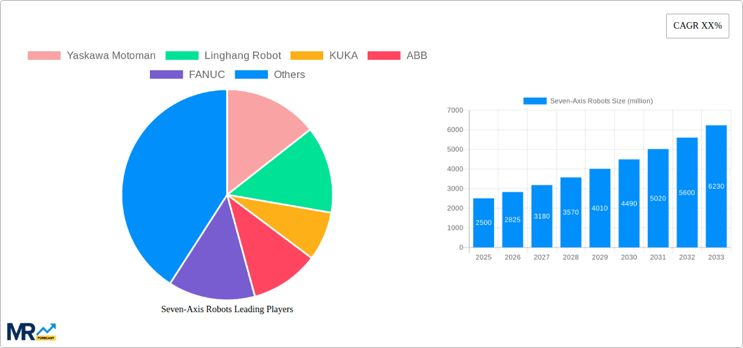
Task: Click x-axis label 2030
Action: [x=629, y=257]
